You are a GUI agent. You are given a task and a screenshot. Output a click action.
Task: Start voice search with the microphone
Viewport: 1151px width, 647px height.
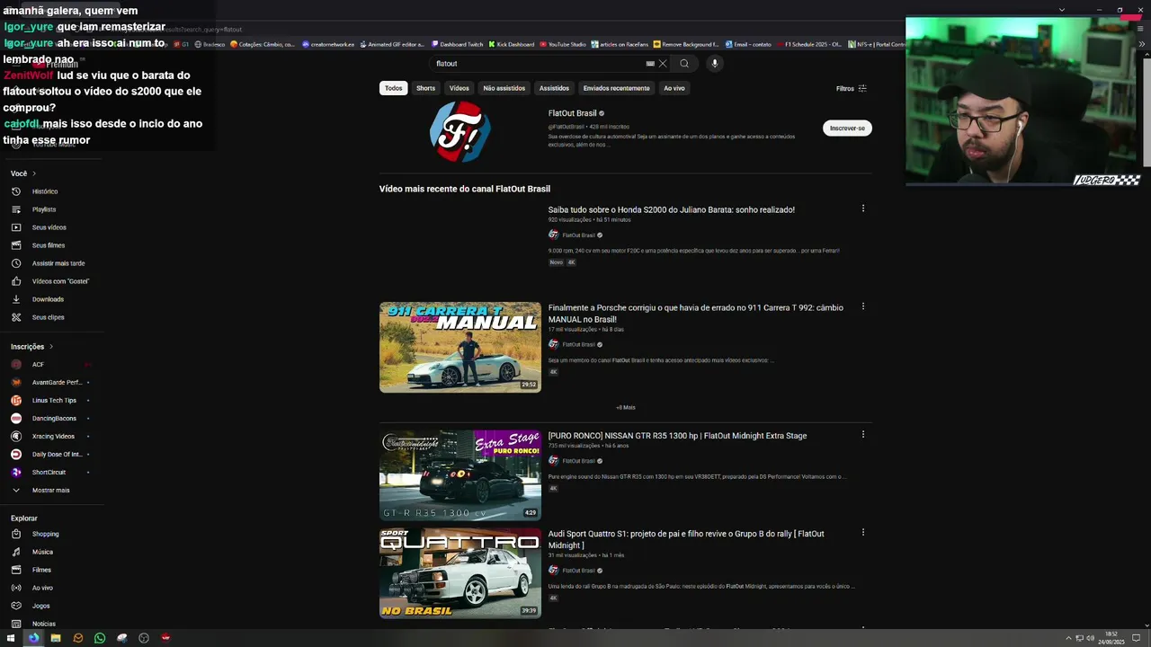715,64
